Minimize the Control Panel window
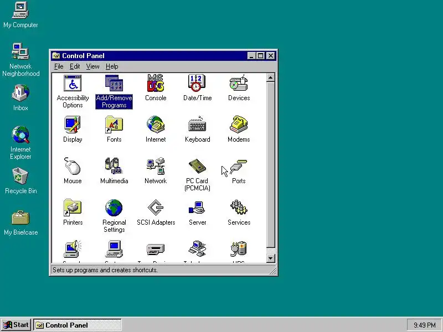Screen dimensions: 443x332 point(251,56)
